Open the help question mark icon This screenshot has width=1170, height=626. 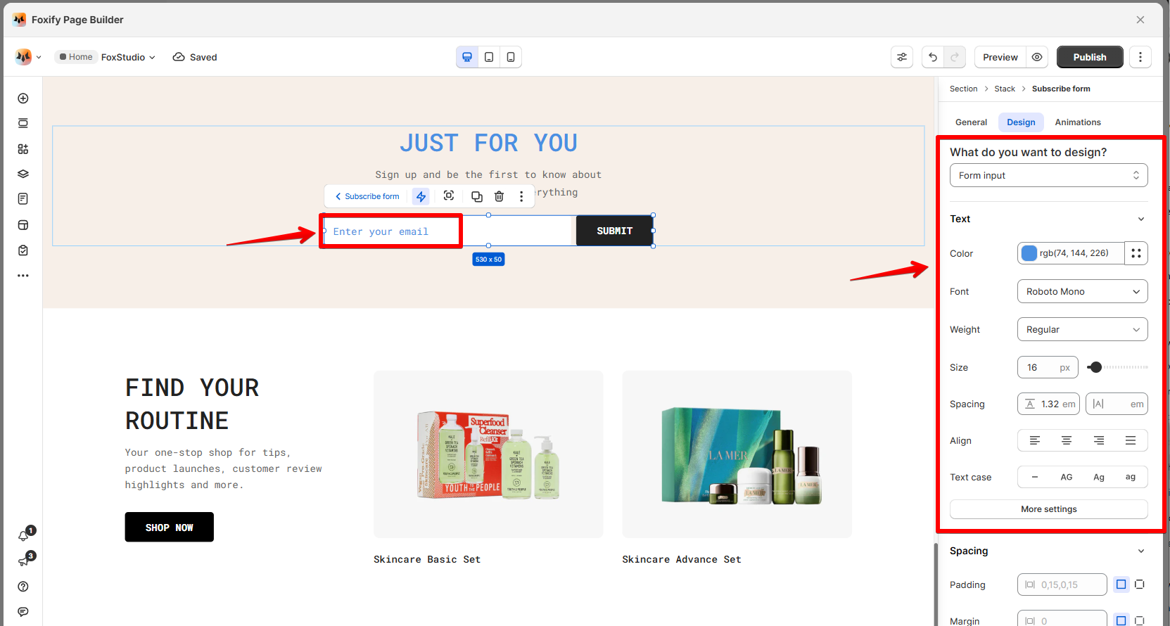pyautogui.click(x=23, y=587)
